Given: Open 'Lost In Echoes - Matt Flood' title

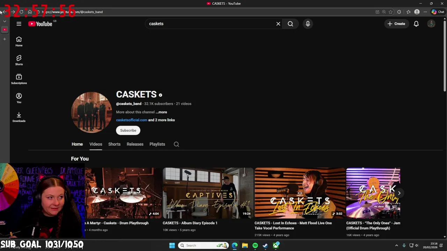Looking at the screenshot, I should coord(293,226).
